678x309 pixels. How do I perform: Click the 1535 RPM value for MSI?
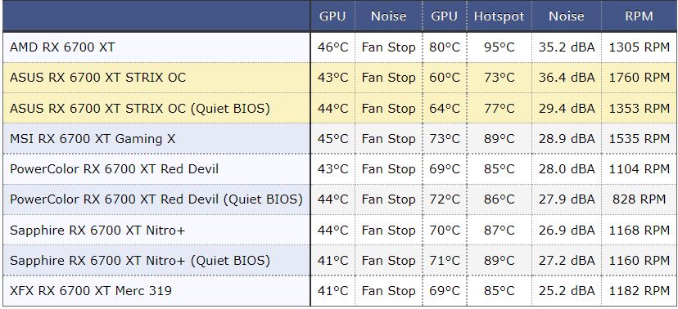tap(639, 139)
